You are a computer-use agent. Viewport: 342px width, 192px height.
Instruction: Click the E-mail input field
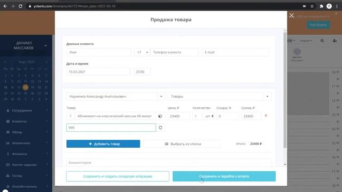tap(236, 52)
